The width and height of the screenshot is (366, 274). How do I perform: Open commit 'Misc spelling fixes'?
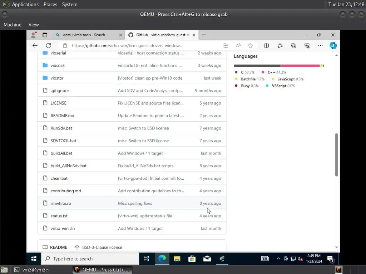[x=135, y=203]
